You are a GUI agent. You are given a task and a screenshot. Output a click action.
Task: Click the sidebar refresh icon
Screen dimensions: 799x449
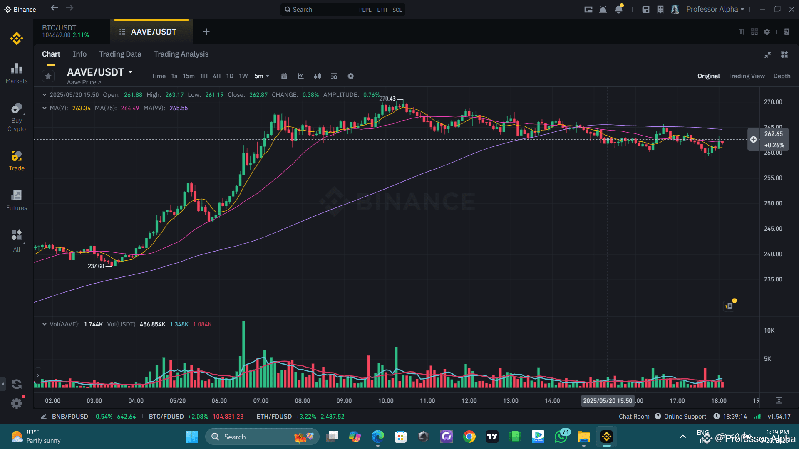[x=17, y=384]
